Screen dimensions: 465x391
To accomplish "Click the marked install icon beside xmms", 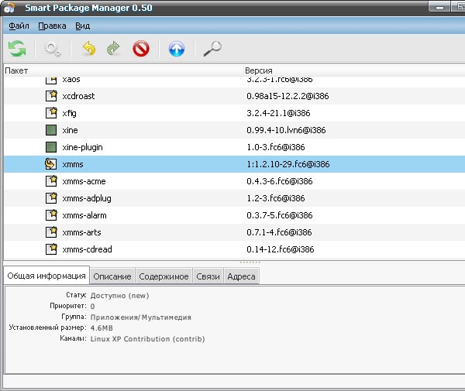I will click(x=50, y=164).
